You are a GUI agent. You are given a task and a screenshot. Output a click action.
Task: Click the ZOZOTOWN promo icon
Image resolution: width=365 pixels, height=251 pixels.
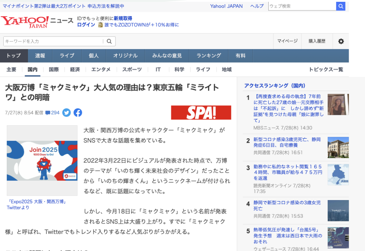pos(101,25)
